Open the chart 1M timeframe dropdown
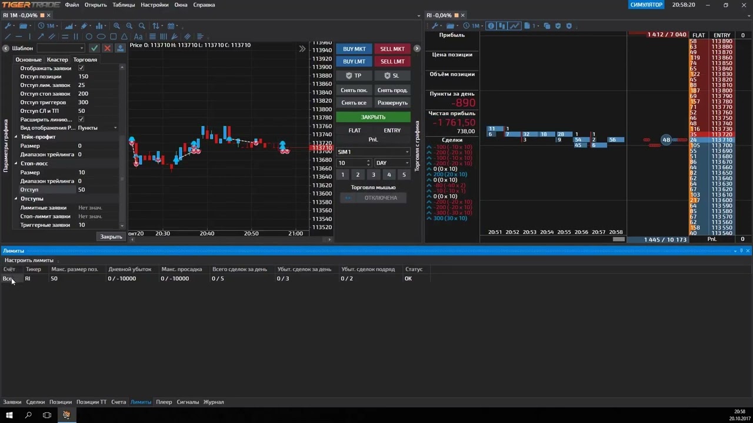 (49, 26)
